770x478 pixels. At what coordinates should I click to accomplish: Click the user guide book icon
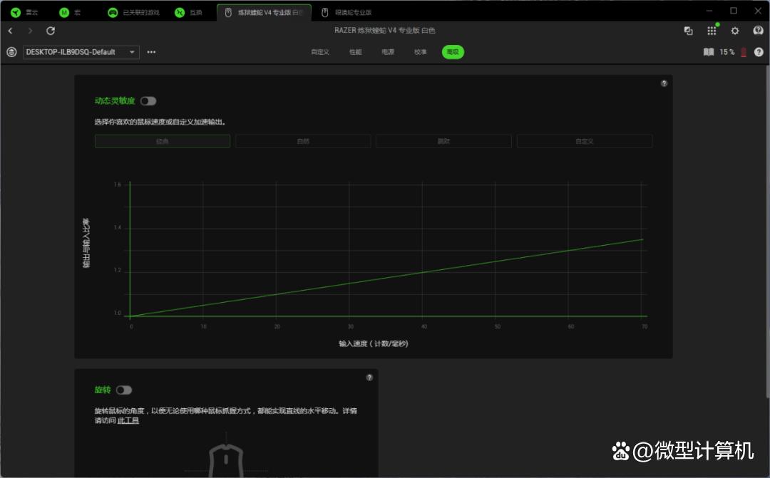[709, 52]
